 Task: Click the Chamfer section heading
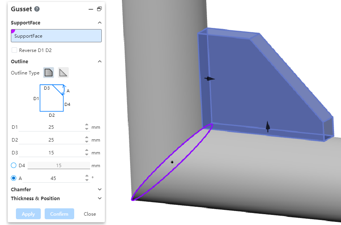click(x=21, y=189)
